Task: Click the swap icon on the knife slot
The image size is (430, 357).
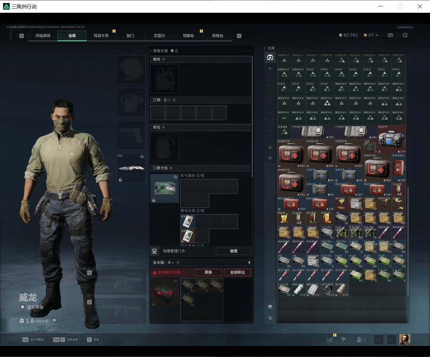Action: coord(142,157)
